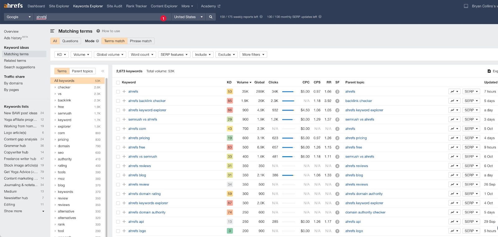
Task: Check the ahrefs backlink checker checkbox
Action: [118, 101]
